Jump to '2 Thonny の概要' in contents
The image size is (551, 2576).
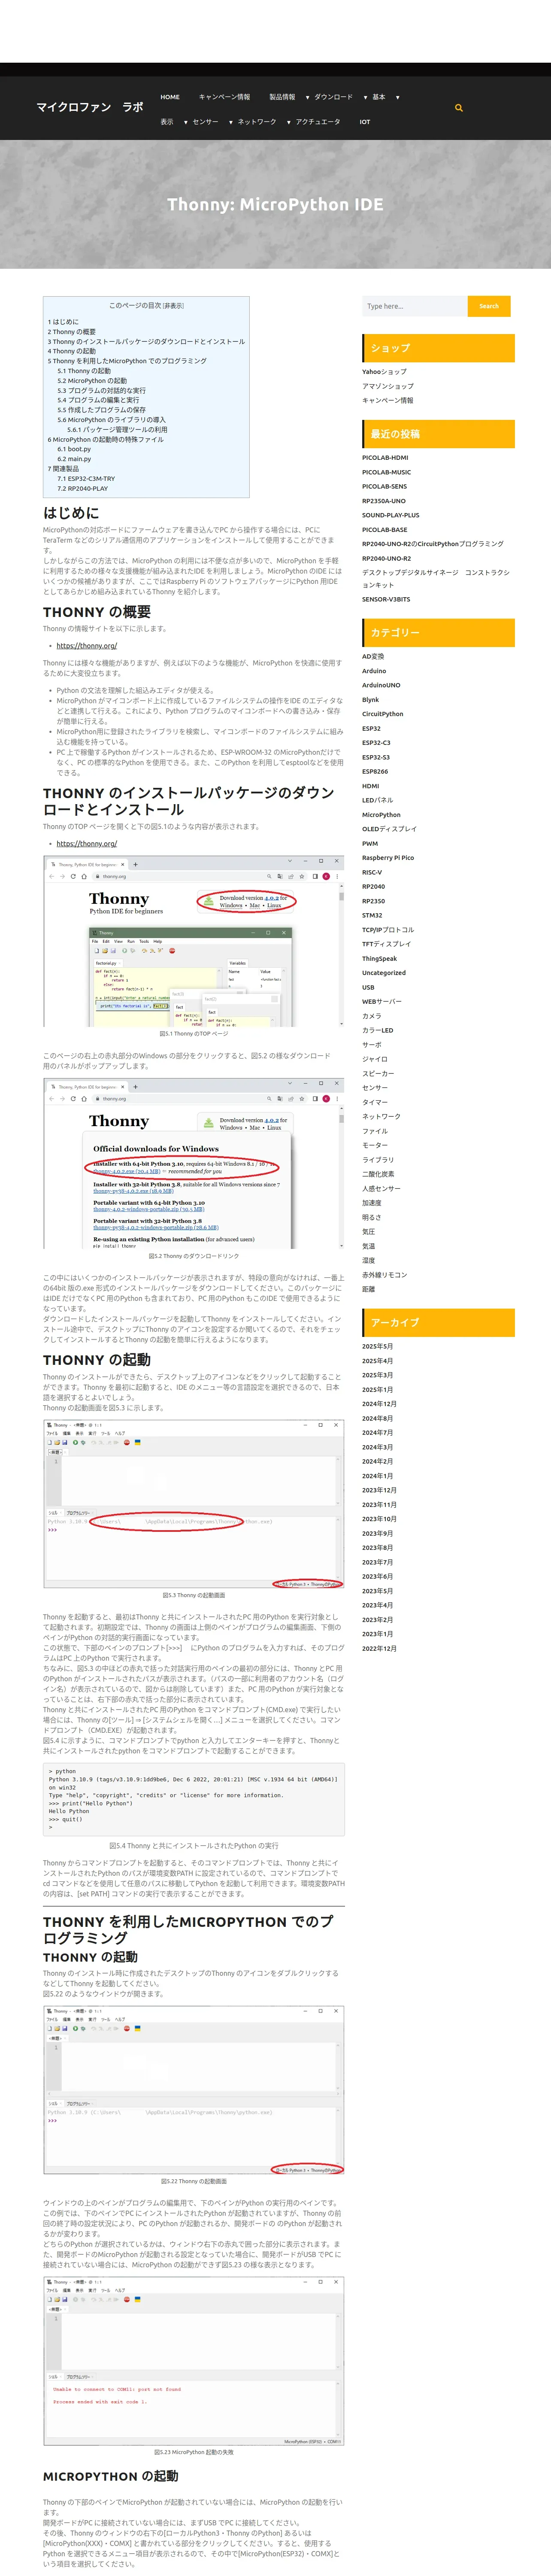pyautogui.click(x=72, y=332)
